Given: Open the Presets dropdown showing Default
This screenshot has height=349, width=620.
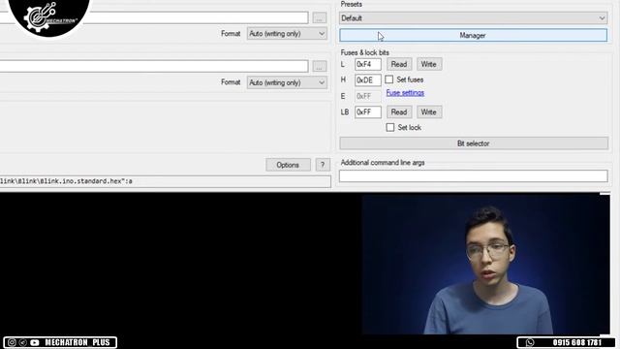Looking at the screenshot, I should [473, 18].
